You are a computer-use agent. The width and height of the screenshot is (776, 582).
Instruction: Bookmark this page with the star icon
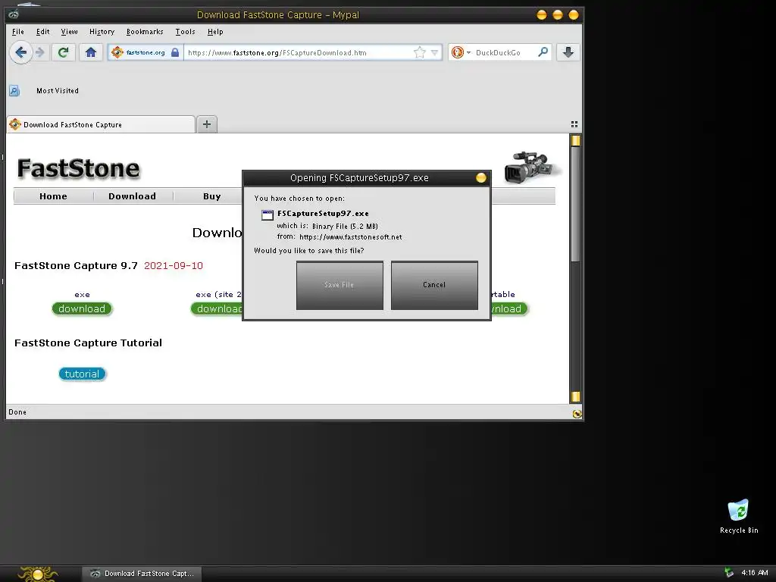(x=419, y=52)
